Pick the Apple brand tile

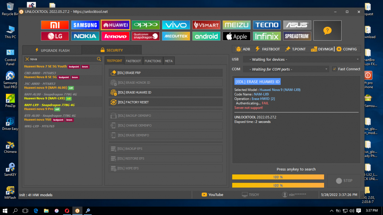click(x=237, y=36)
